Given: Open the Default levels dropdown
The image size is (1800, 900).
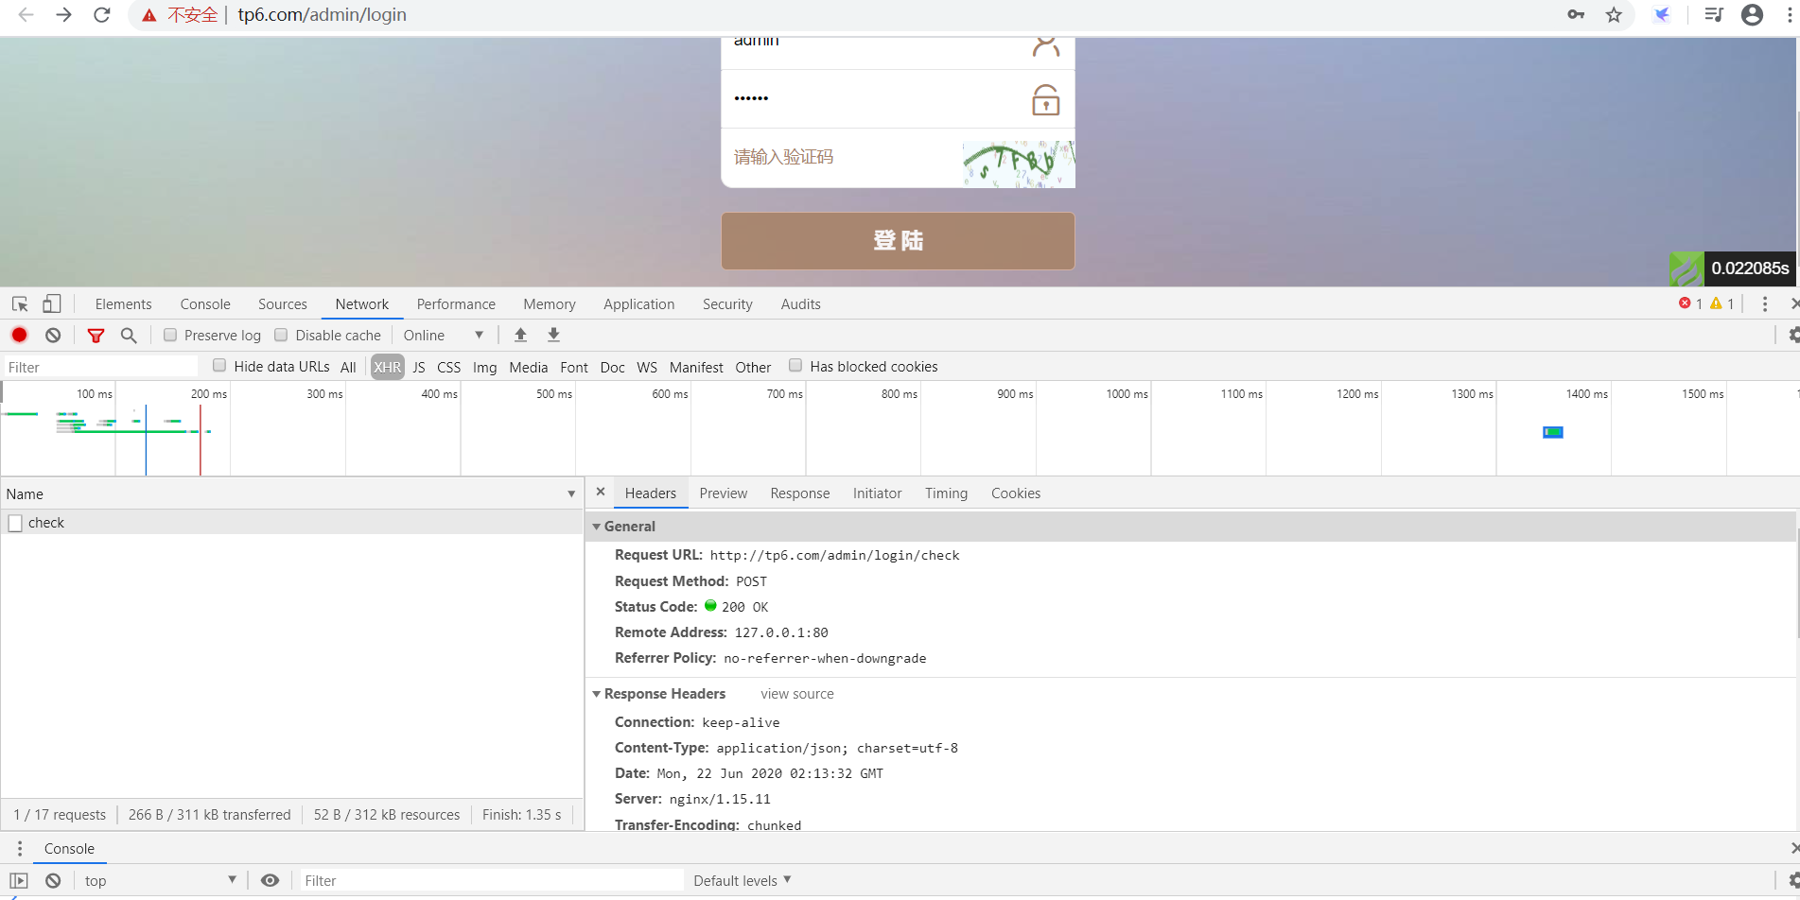Looking at the screenshot, I should click(x=743, y=880).
